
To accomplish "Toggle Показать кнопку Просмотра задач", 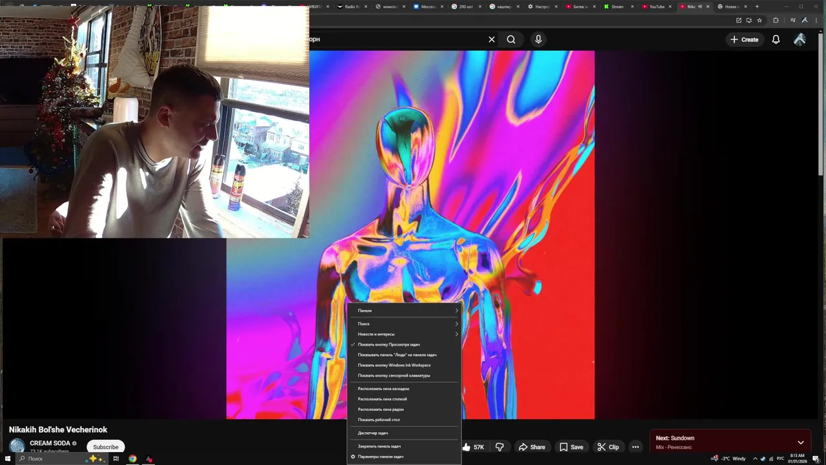I will pos(405,344).
